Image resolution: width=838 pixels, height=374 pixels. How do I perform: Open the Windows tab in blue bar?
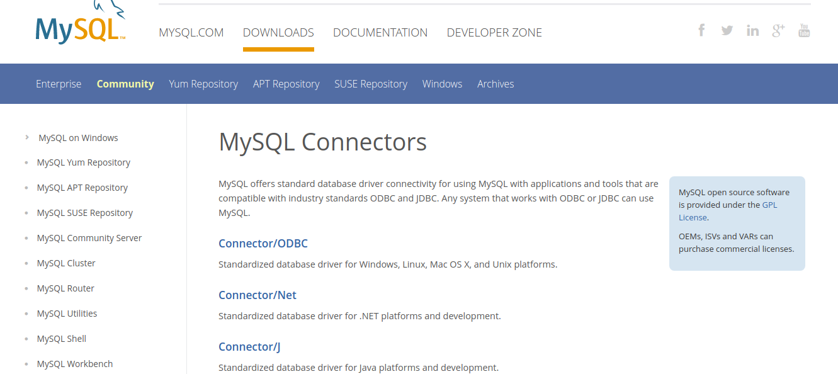(442, 84)
